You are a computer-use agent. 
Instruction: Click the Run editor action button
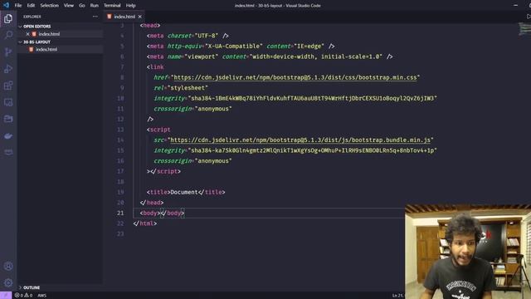[x=529, y=17]
